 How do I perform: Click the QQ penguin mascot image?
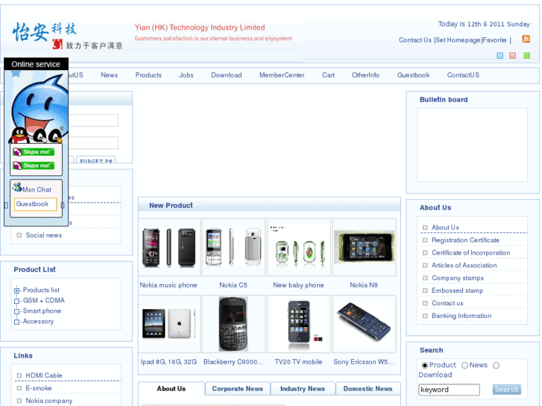click(x=37, y=109)
